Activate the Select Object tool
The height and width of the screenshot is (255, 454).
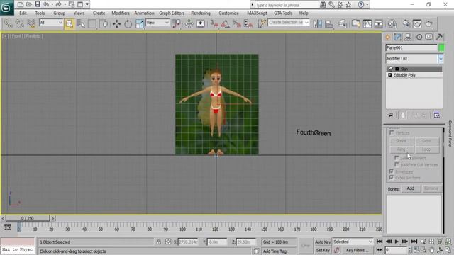coord(70,23)
